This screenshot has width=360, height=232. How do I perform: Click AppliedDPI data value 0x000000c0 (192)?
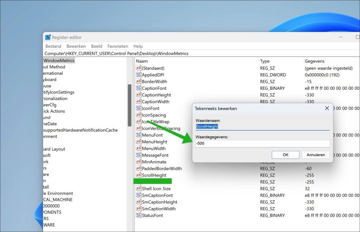pyautogui.click(x=322, y=75)
